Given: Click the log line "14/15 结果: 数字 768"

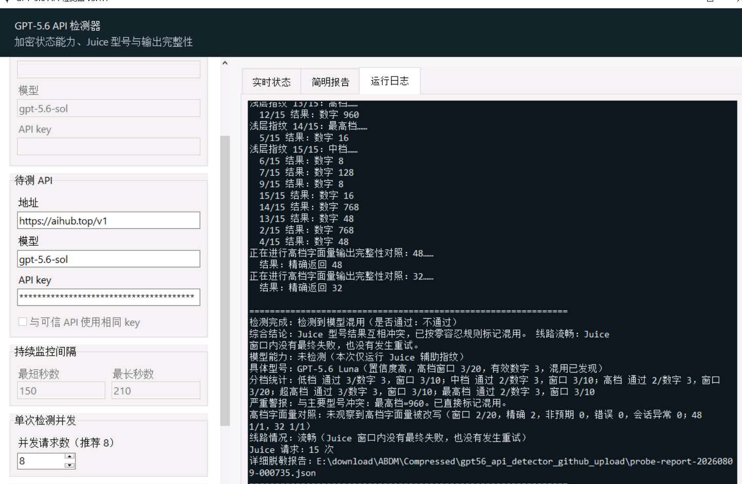Looking at the screenshot, I should pos(309,207).
